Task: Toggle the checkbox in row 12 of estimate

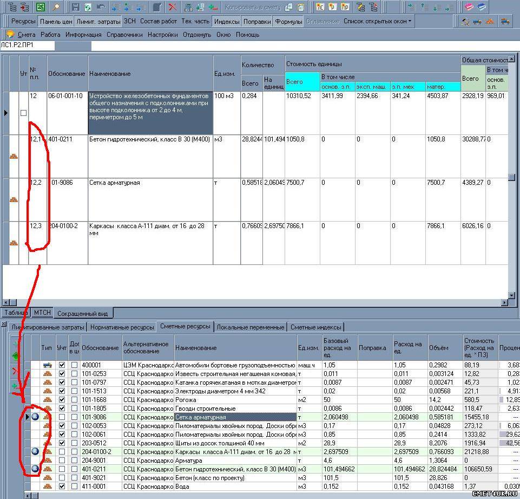Action: (x=23, y=113)
